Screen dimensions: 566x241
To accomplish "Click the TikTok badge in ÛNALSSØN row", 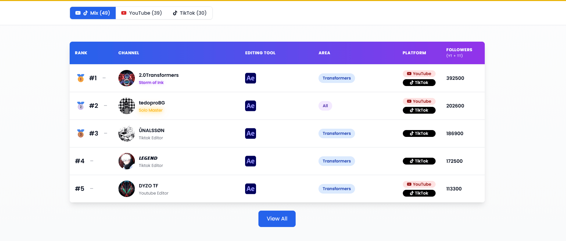I will [419, 133].
